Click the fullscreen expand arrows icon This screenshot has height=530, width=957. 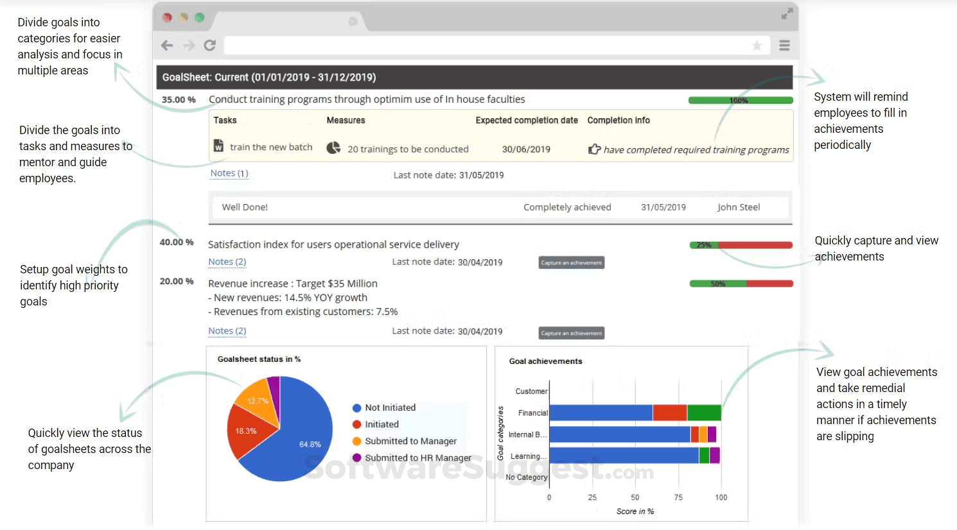coord(787,13)
